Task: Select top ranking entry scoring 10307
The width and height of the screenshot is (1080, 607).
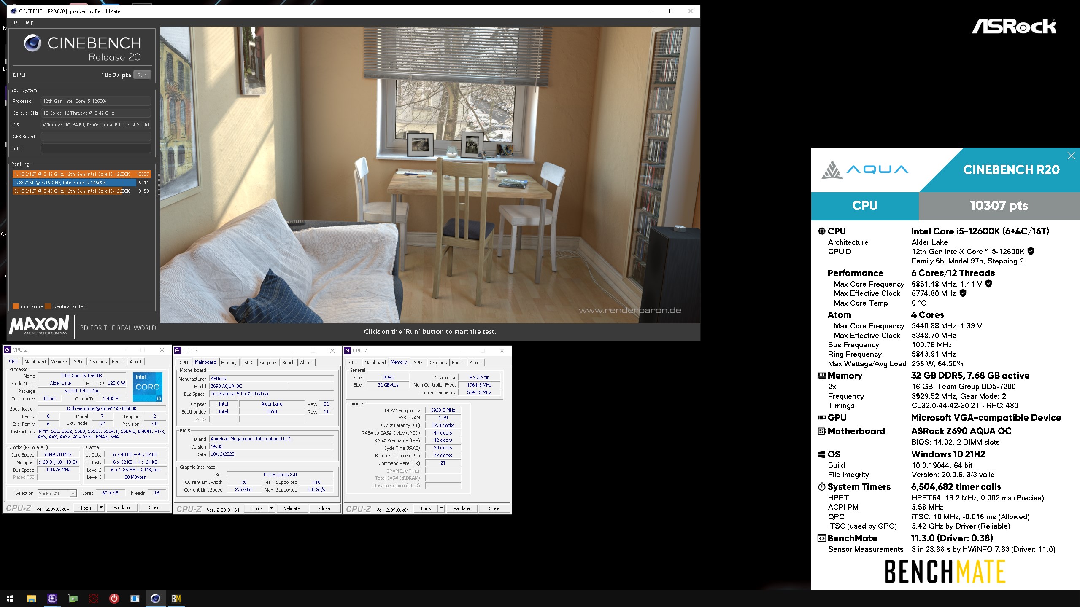Action: coord(81,174)
